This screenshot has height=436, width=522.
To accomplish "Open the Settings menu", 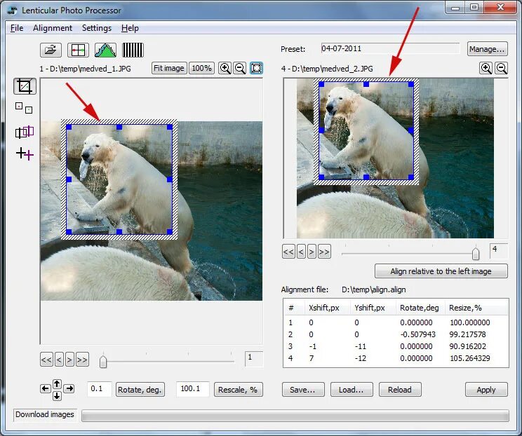I will 97,28.
